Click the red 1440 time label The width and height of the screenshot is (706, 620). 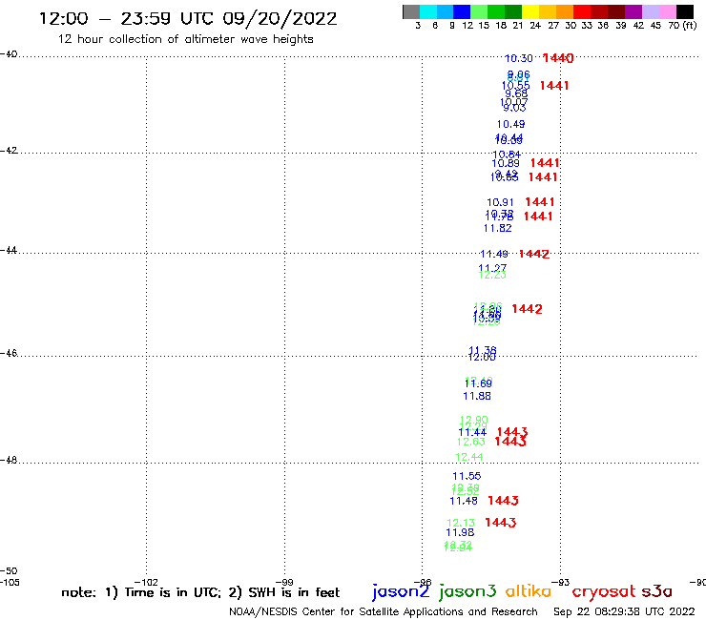(558, 58)
